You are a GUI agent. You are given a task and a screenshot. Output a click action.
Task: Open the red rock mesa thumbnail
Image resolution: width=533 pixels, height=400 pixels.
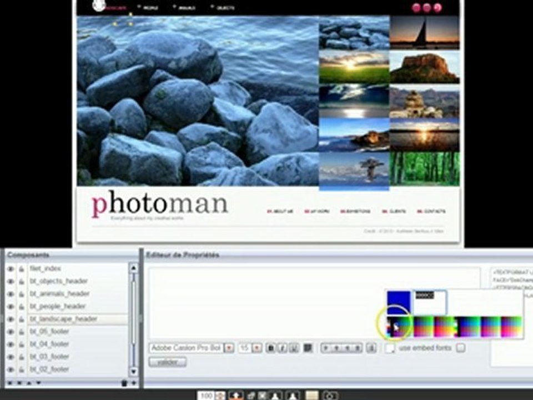click(425, 67)
